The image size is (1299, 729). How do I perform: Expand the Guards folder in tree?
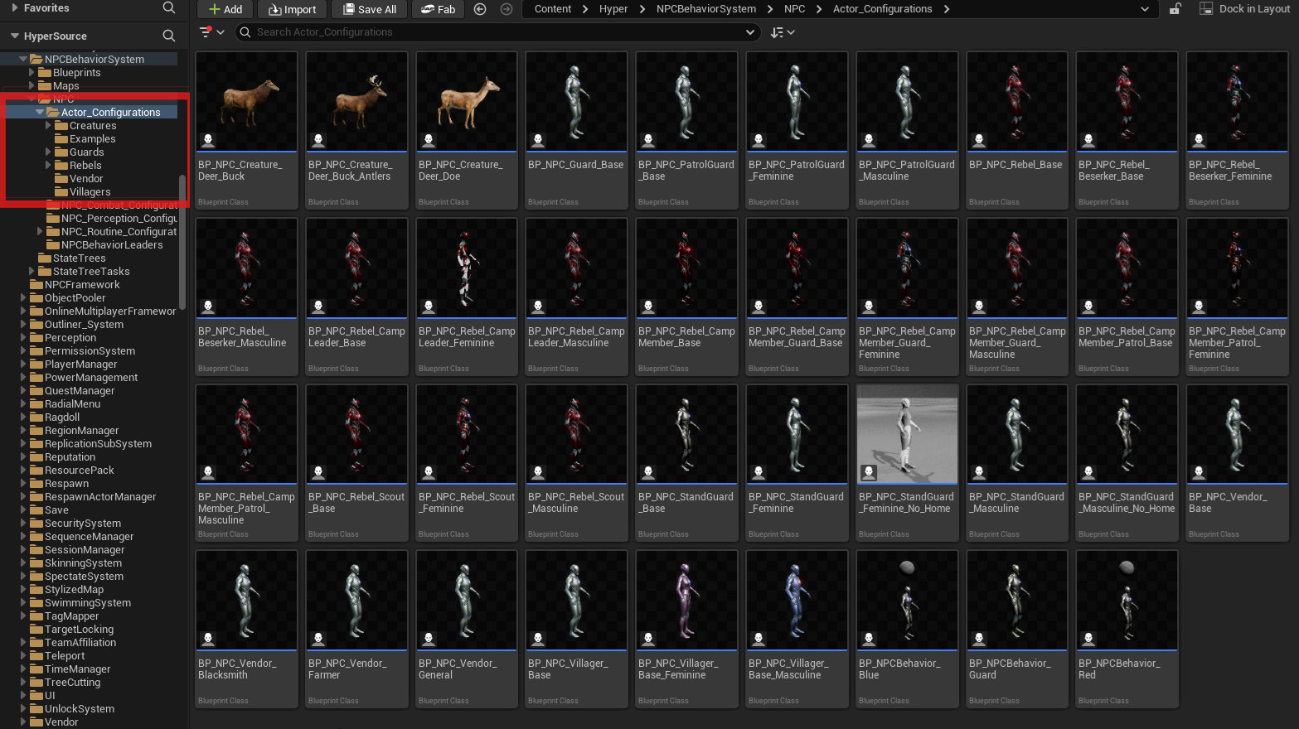click(48, 152)
